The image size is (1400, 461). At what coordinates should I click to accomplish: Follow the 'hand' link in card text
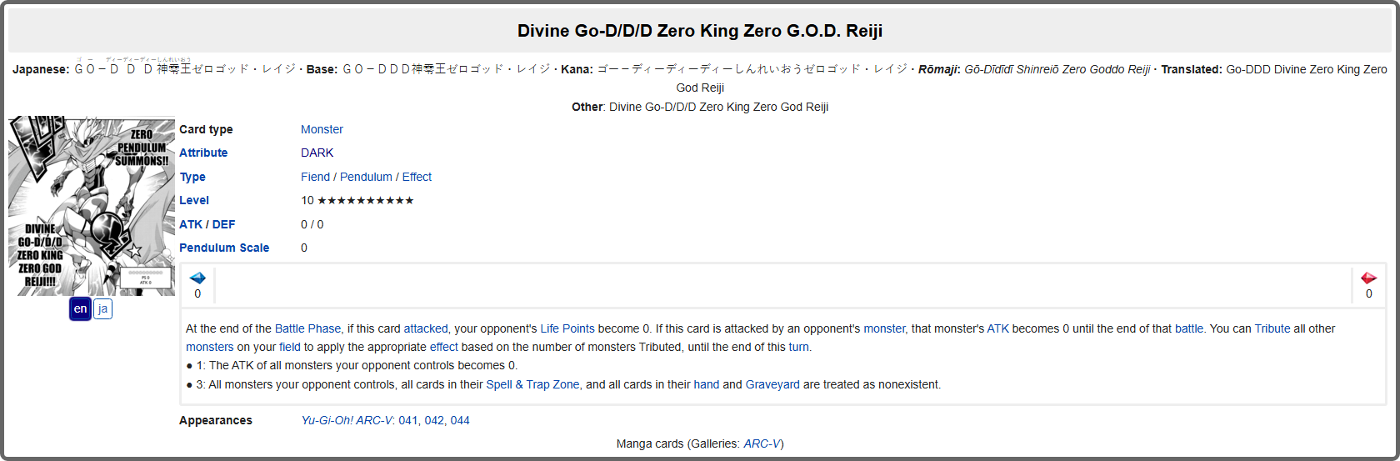[706, 384]
